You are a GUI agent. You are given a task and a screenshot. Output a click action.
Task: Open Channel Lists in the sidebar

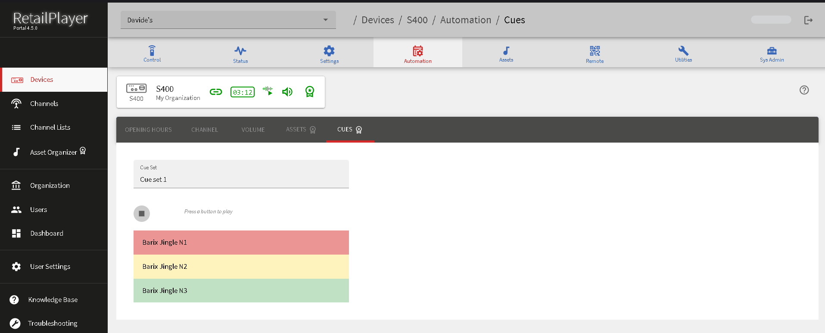coord(50,128)
